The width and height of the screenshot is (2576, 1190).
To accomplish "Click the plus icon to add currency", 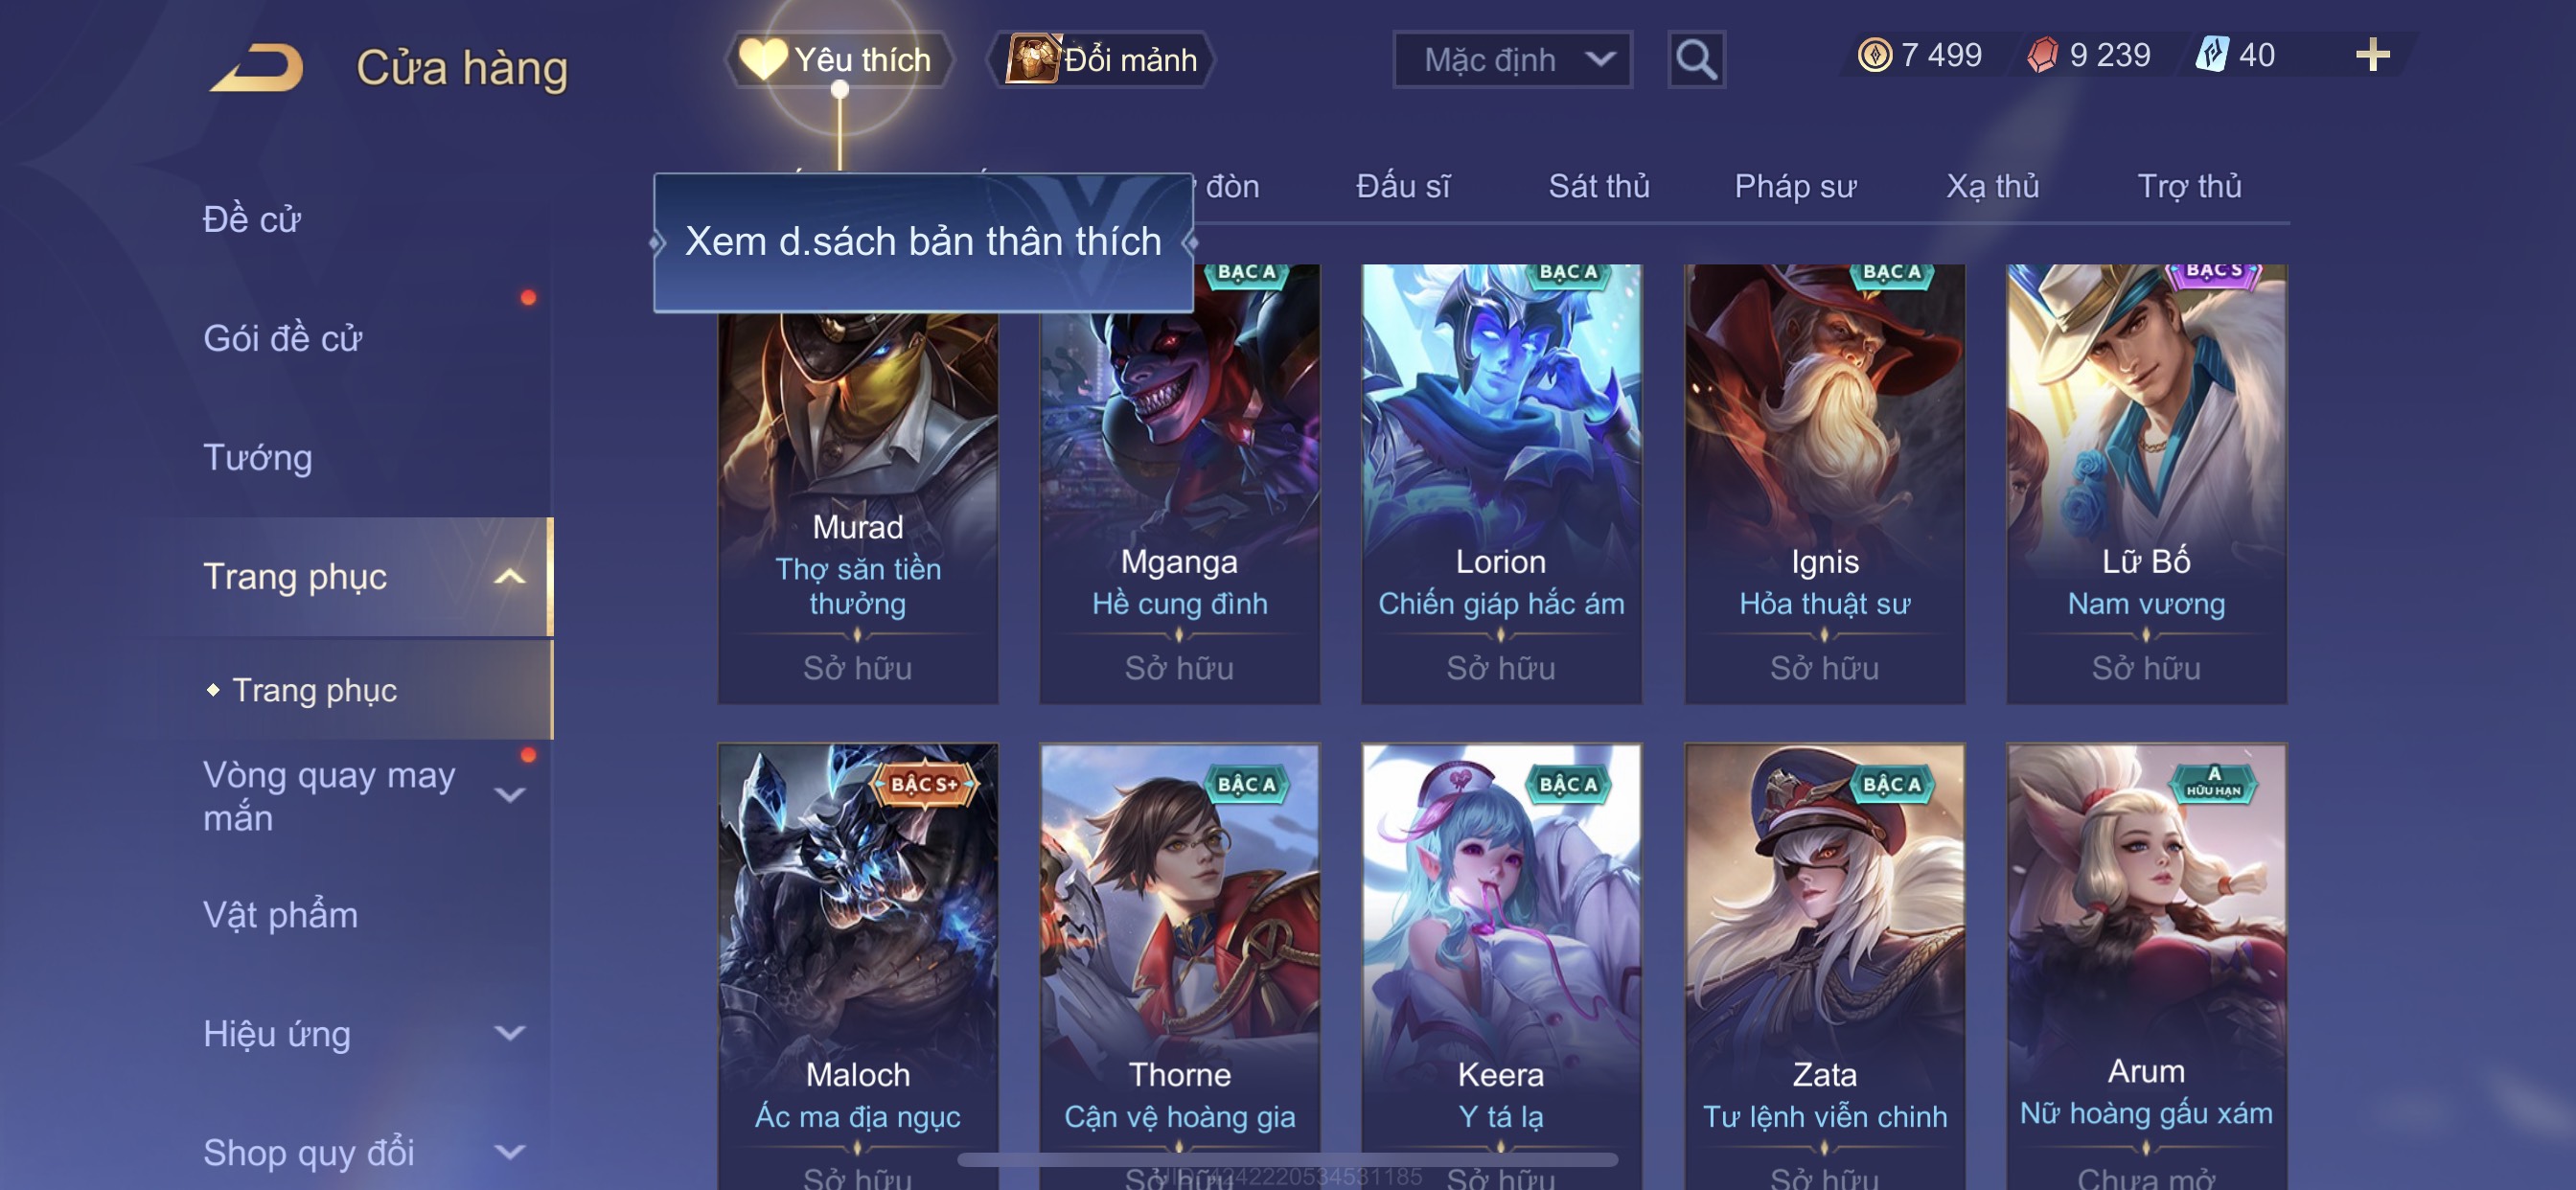I will point(2372,55).
